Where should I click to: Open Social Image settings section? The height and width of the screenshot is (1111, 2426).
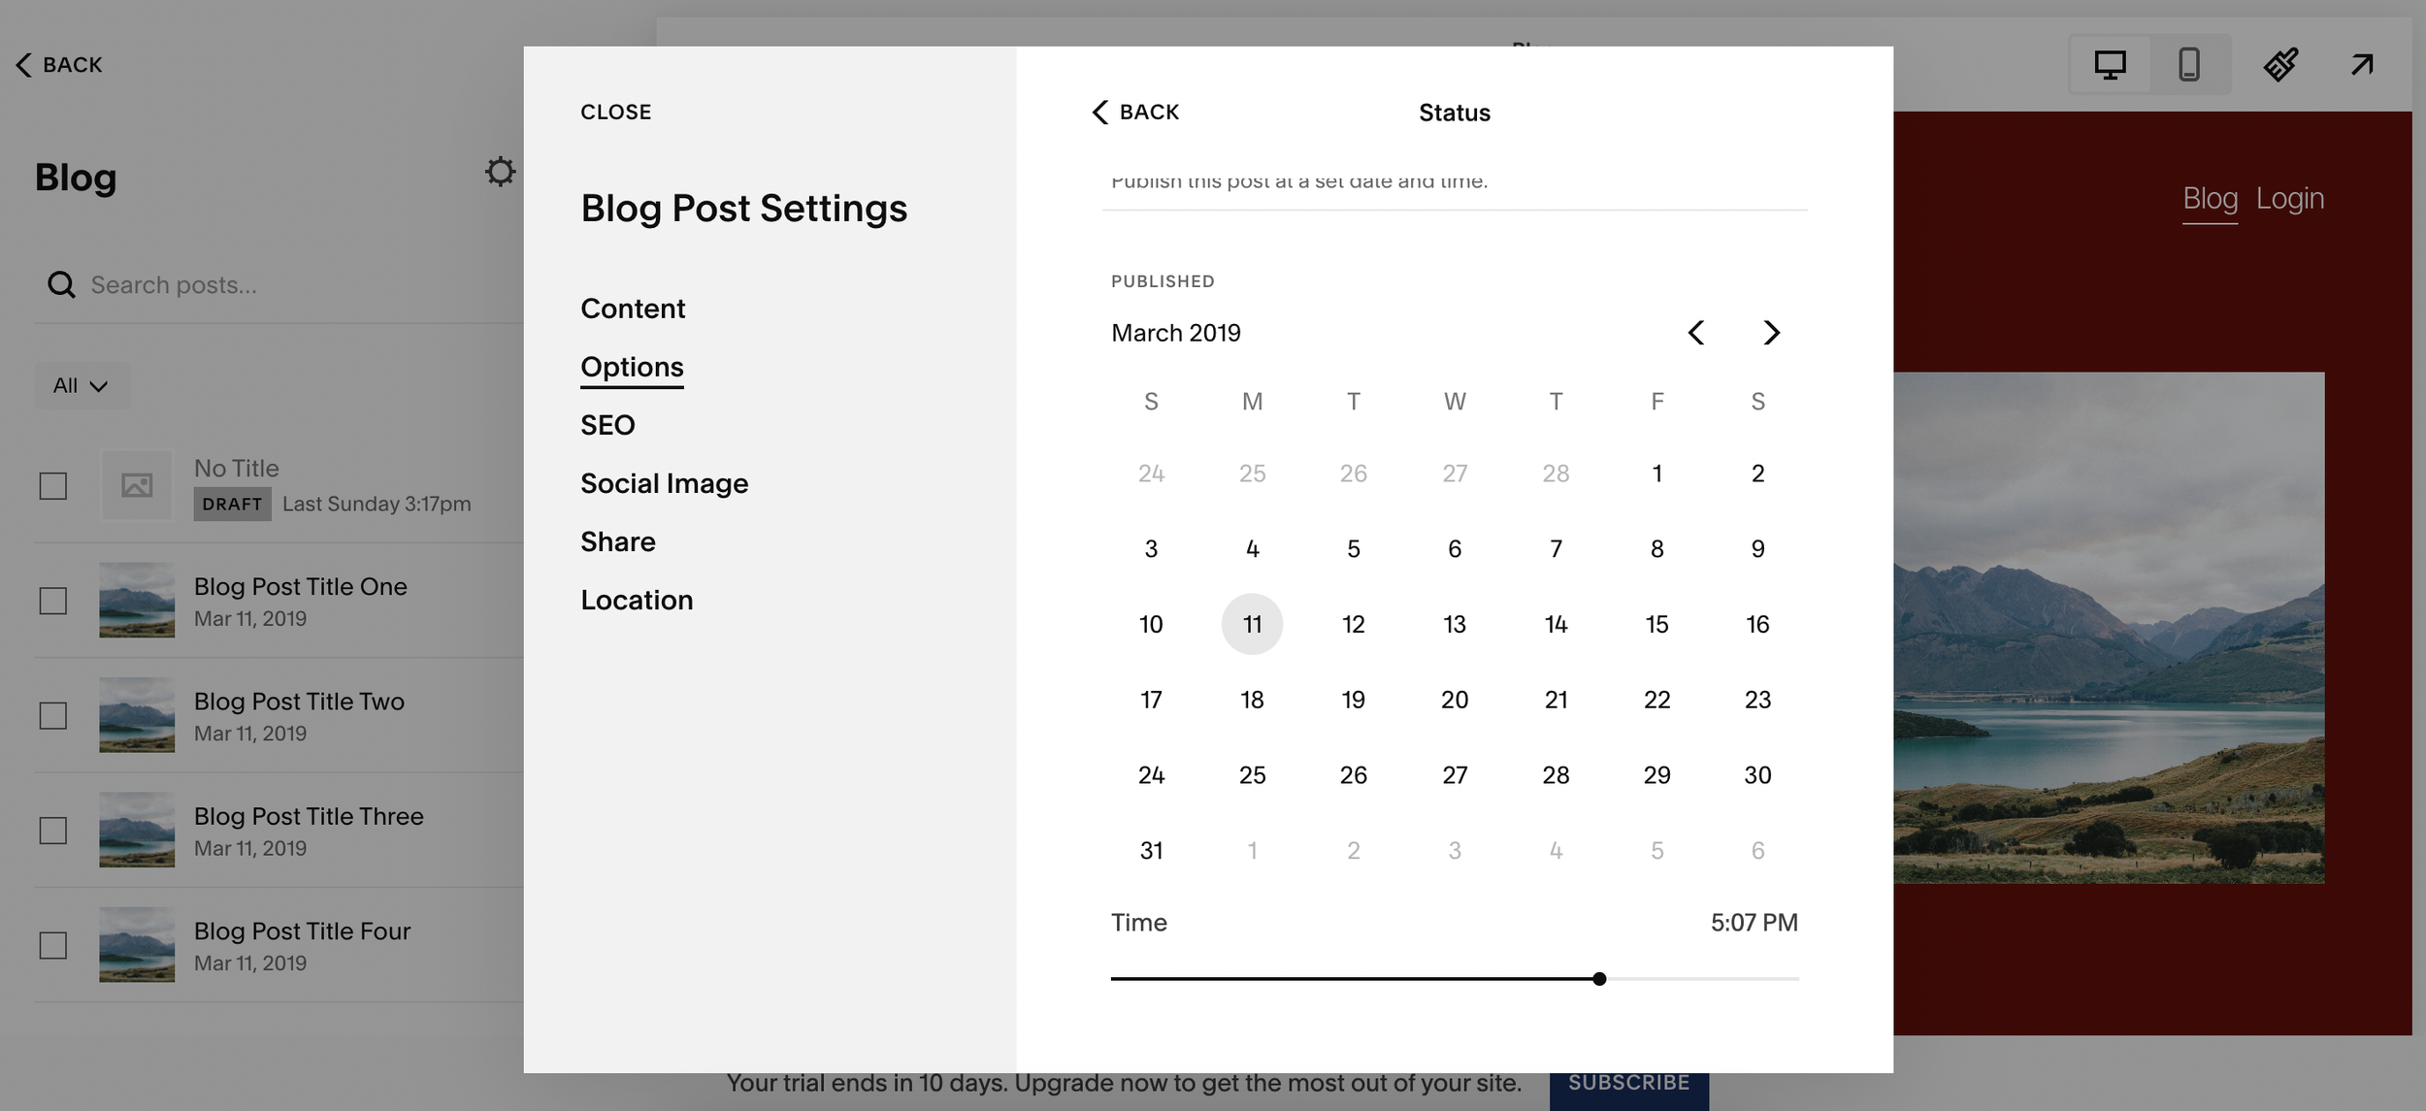click(x=664, y=483)
